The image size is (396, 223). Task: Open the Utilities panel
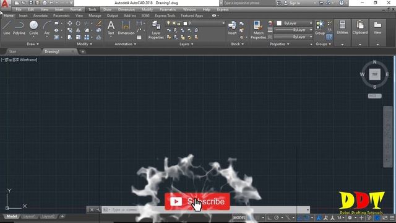(342, 28)
